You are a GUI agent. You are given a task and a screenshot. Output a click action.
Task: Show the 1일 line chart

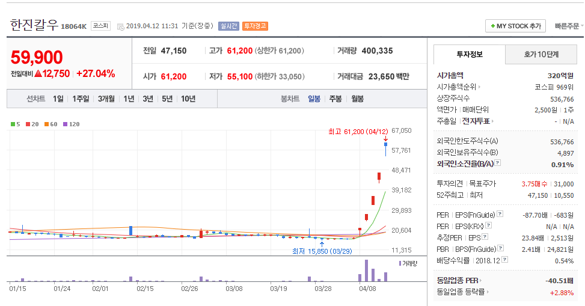(x=58, y=99)
